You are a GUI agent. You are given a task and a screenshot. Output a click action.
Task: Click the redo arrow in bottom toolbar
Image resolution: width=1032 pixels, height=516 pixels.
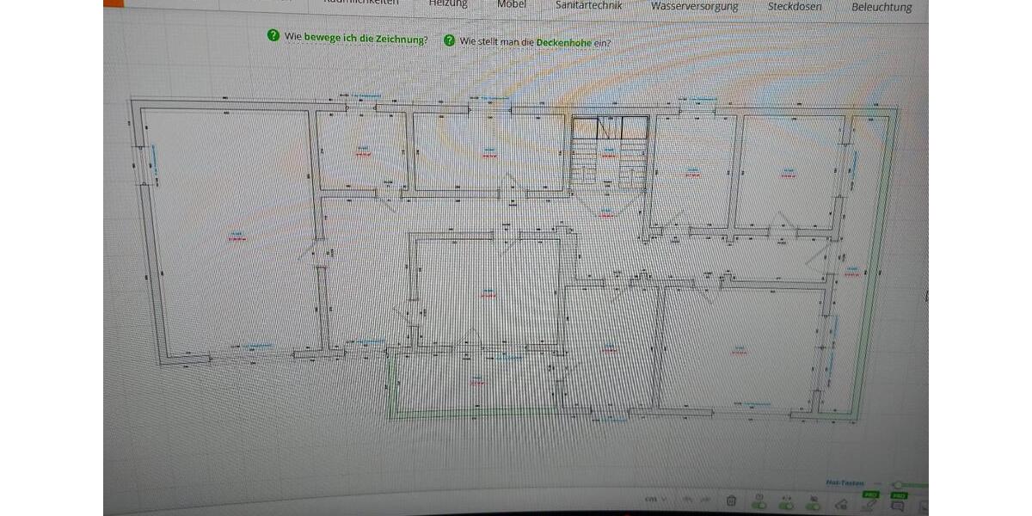[706, 499]
